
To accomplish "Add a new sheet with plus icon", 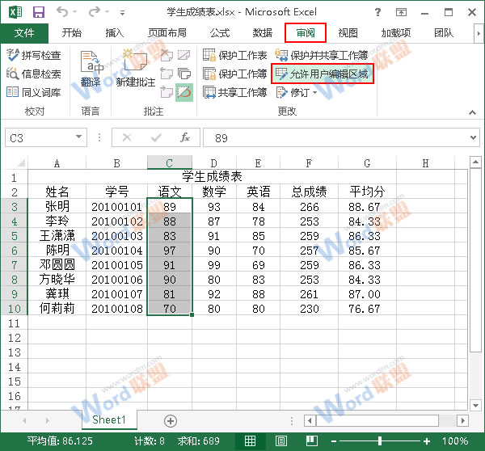I will (x=171, y=420).
